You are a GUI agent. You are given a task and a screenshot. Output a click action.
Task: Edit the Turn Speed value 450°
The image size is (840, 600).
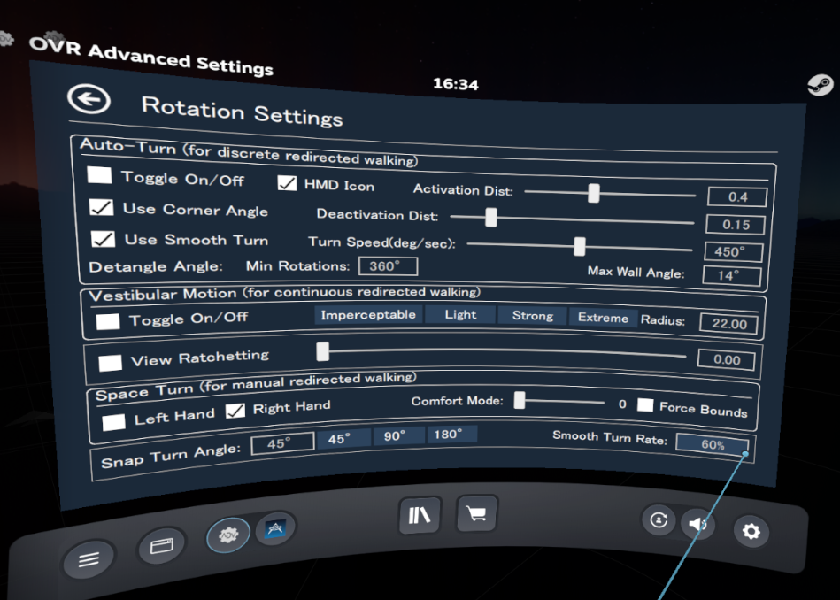click(x=734, y=252)
